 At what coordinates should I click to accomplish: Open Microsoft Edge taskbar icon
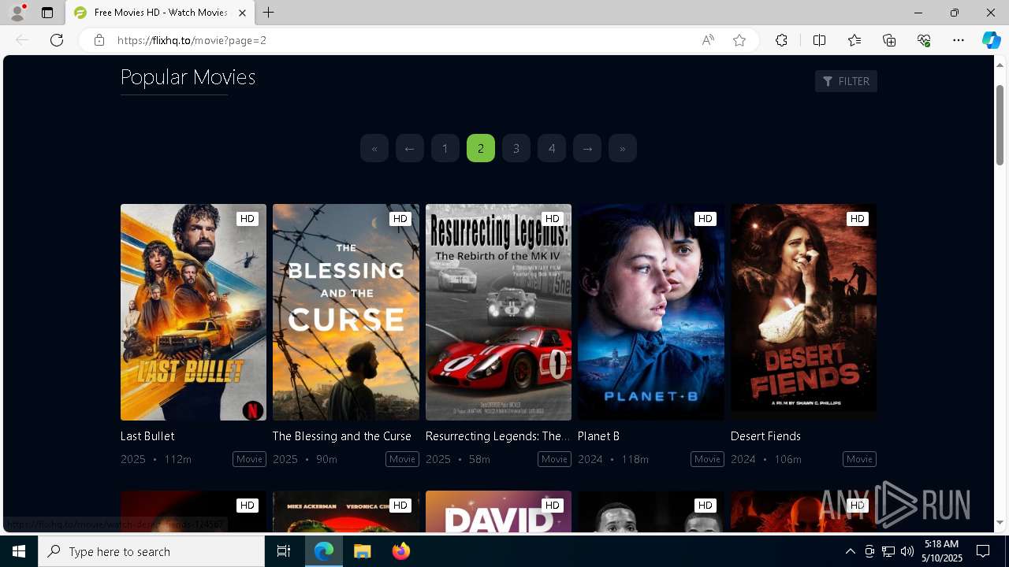coord(324,551)
